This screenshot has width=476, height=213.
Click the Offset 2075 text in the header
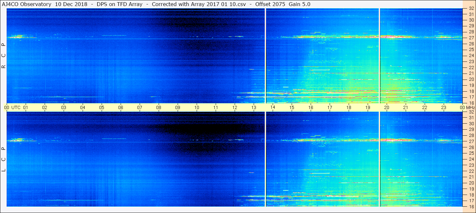(x=270, y=4)
